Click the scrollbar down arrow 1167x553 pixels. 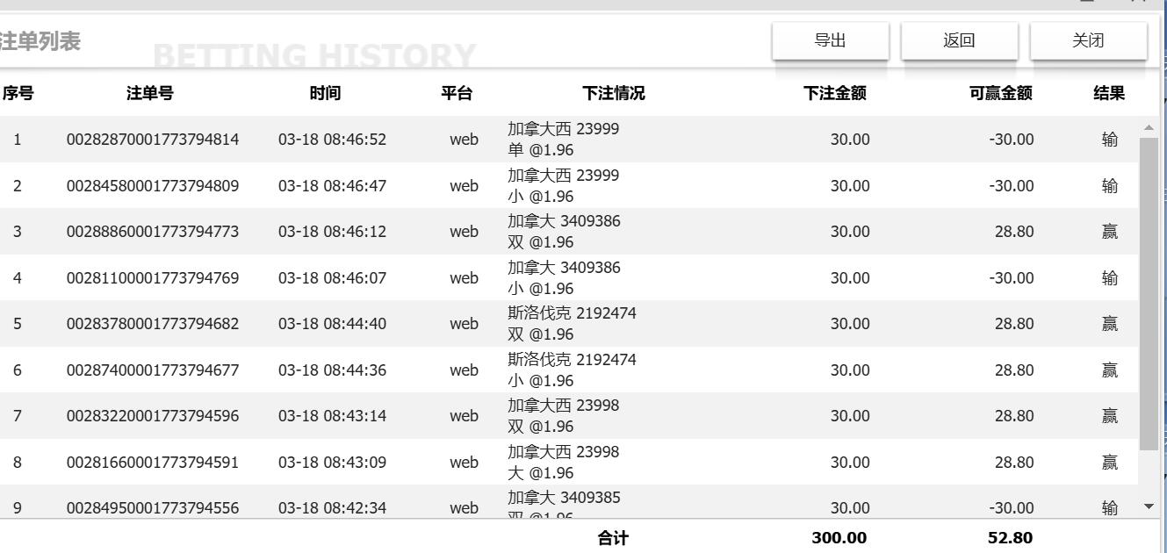tap(1148, 506)
